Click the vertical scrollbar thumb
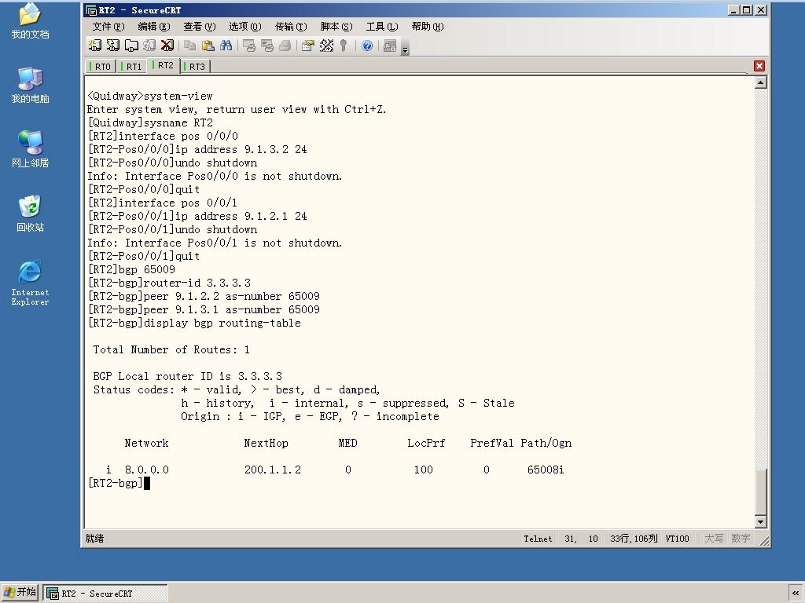 point(761,492)
